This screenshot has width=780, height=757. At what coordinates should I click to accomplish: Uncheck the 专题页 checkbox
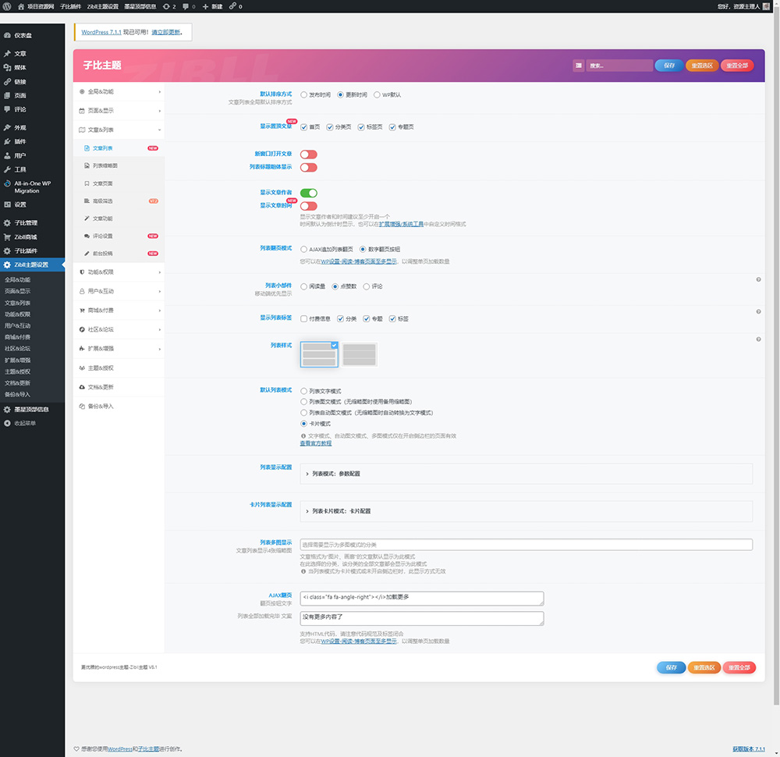(392, 127)
